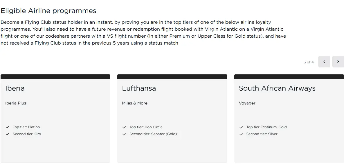Click checkmark beside Top tier: Platino

8,127
